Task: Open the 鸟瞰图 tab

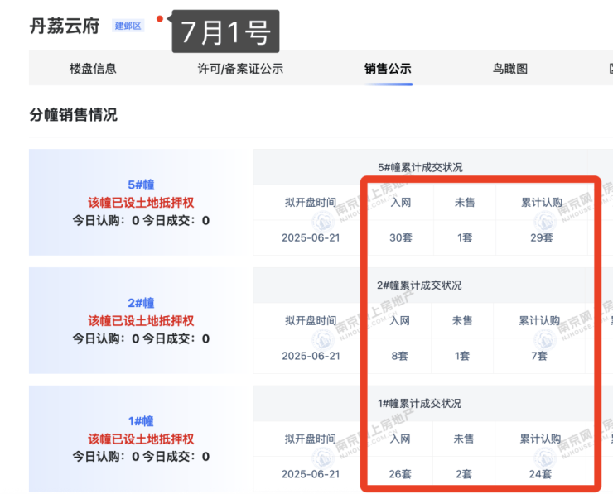Action: tap(510, 69)
